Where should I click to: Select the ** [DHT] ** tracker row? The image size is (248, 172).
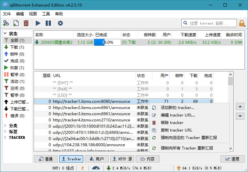(124, 83)
